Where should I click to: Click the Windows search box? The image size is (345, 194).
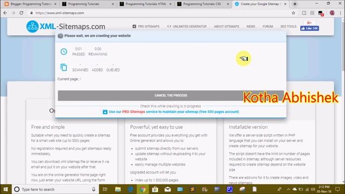coord(55,189)
